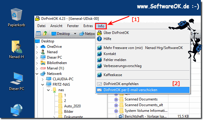Image resolution: width=203 pixels, height=120 pixels.
Task: Select folder 2 under nas
Action: click(65, 101)
